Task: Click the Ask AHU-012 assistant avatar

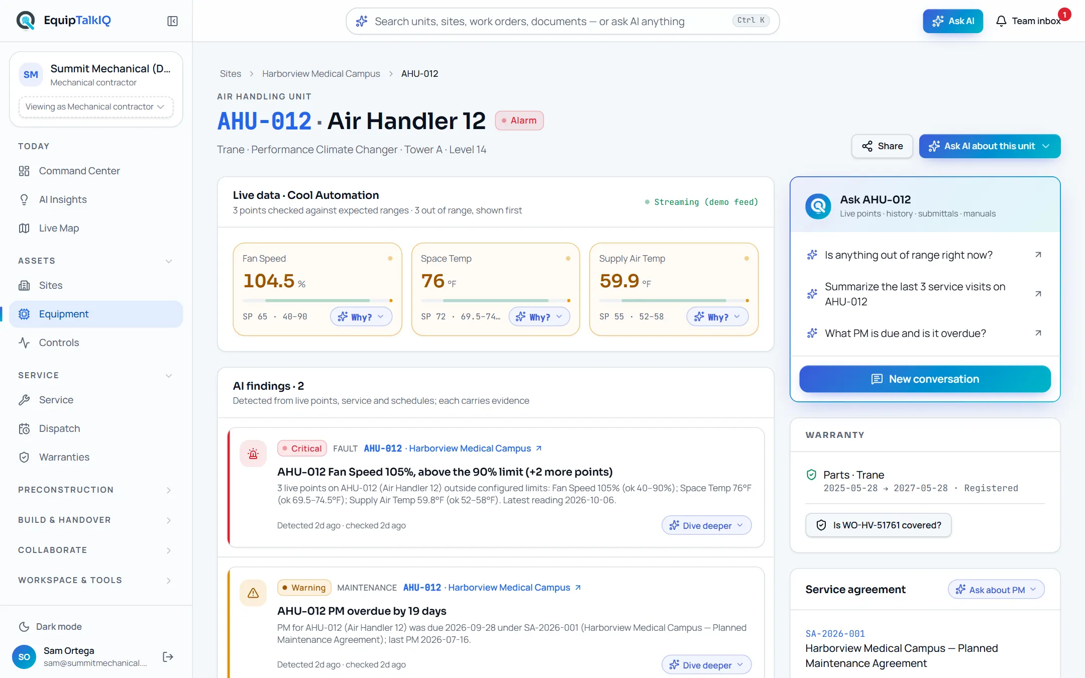Action: pos(818,206)
